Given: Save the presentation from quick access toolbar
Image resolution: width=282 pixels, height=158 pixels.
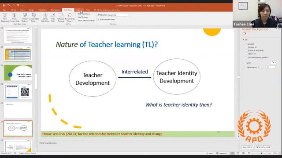Looking at the screenshot, I should [4, 5].
